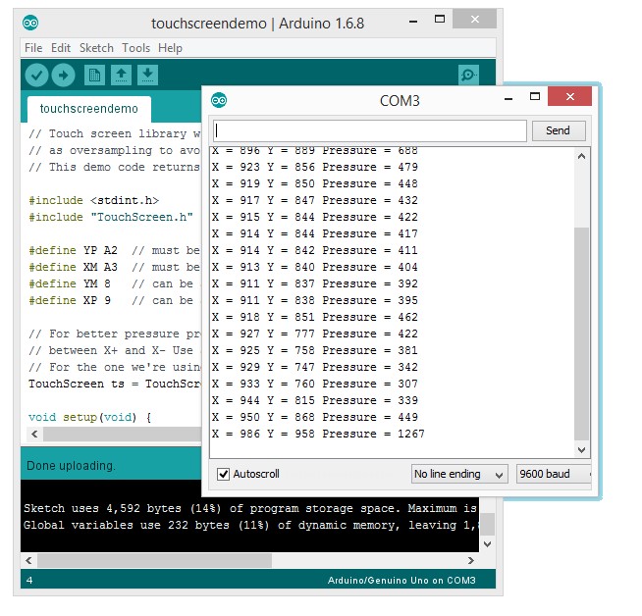
Task: Click 'void setup(void) {' line
Action: pos(90,417)
